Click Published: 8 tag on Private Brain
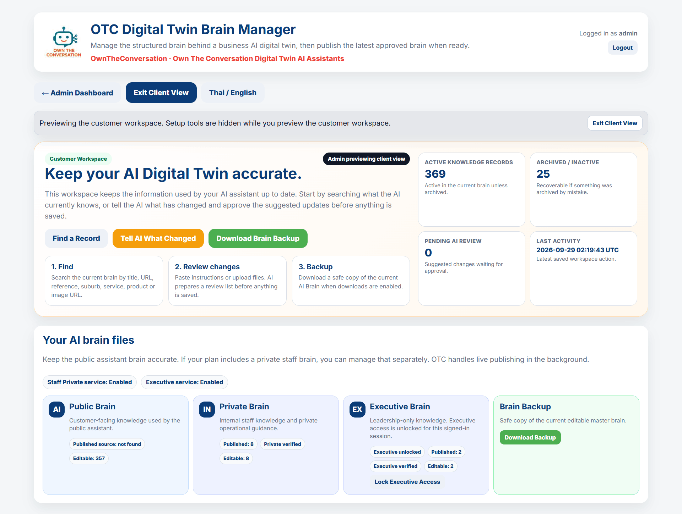This screenshot has width=682, height=514. coord(238,444)
